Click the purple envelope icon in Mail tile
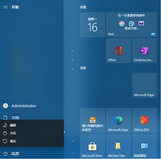Viewport: 161px width, 159px height. (x=141, y=23)
